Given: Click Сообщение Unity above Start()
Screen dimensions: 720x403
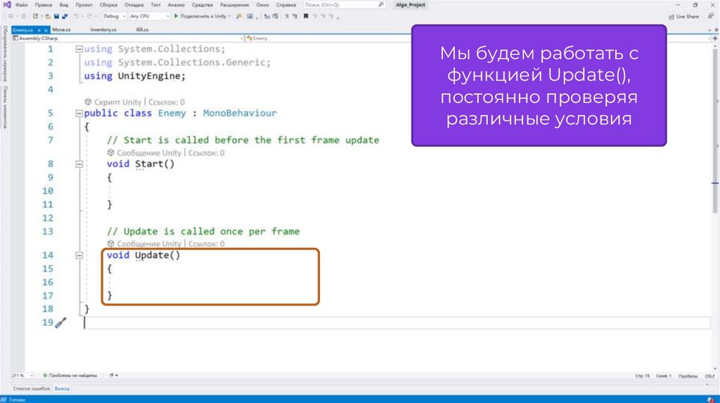Looking at the screenshot, I should [x=149, y=152].
